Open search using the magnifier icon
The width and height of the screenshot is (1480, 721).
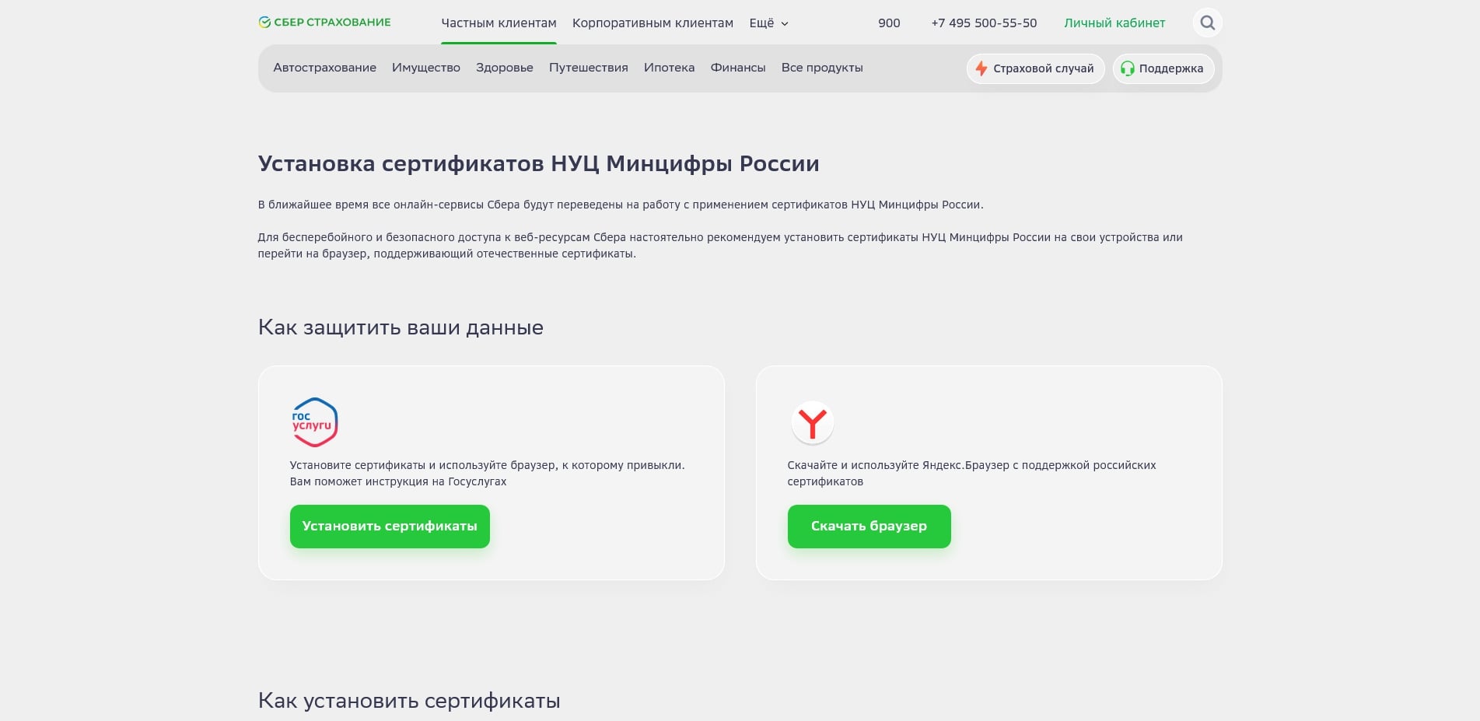click(1206, 23)
